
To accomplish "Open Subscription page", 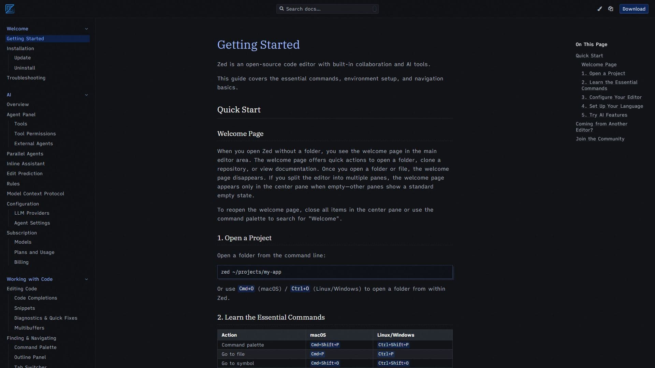I will pos(22,233).
